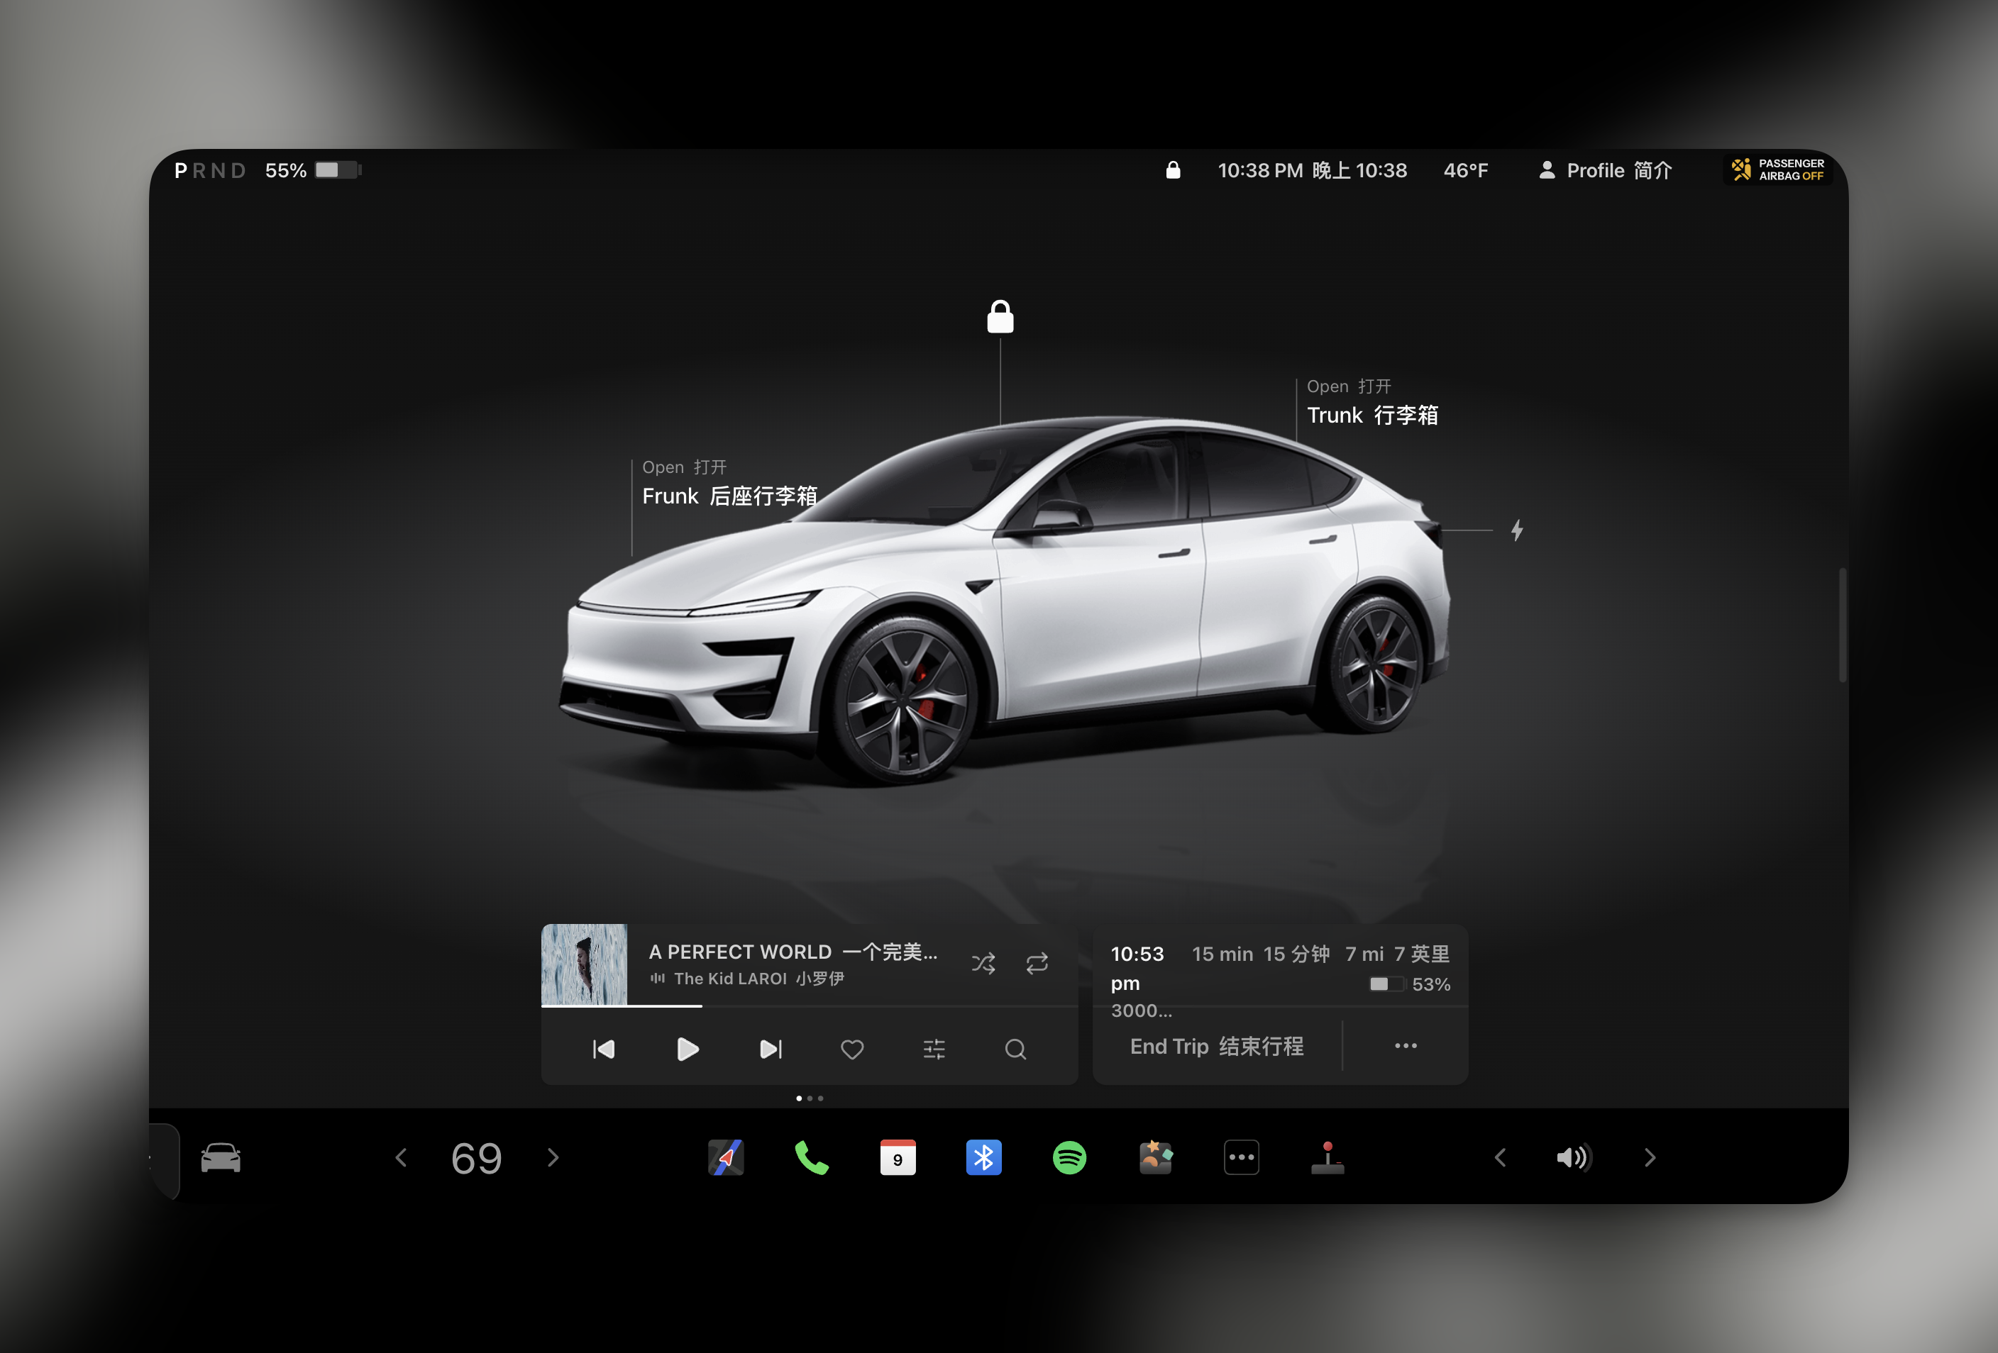Click the song progress bar
This screenshot has height=1353, width=1998.
808,1006
